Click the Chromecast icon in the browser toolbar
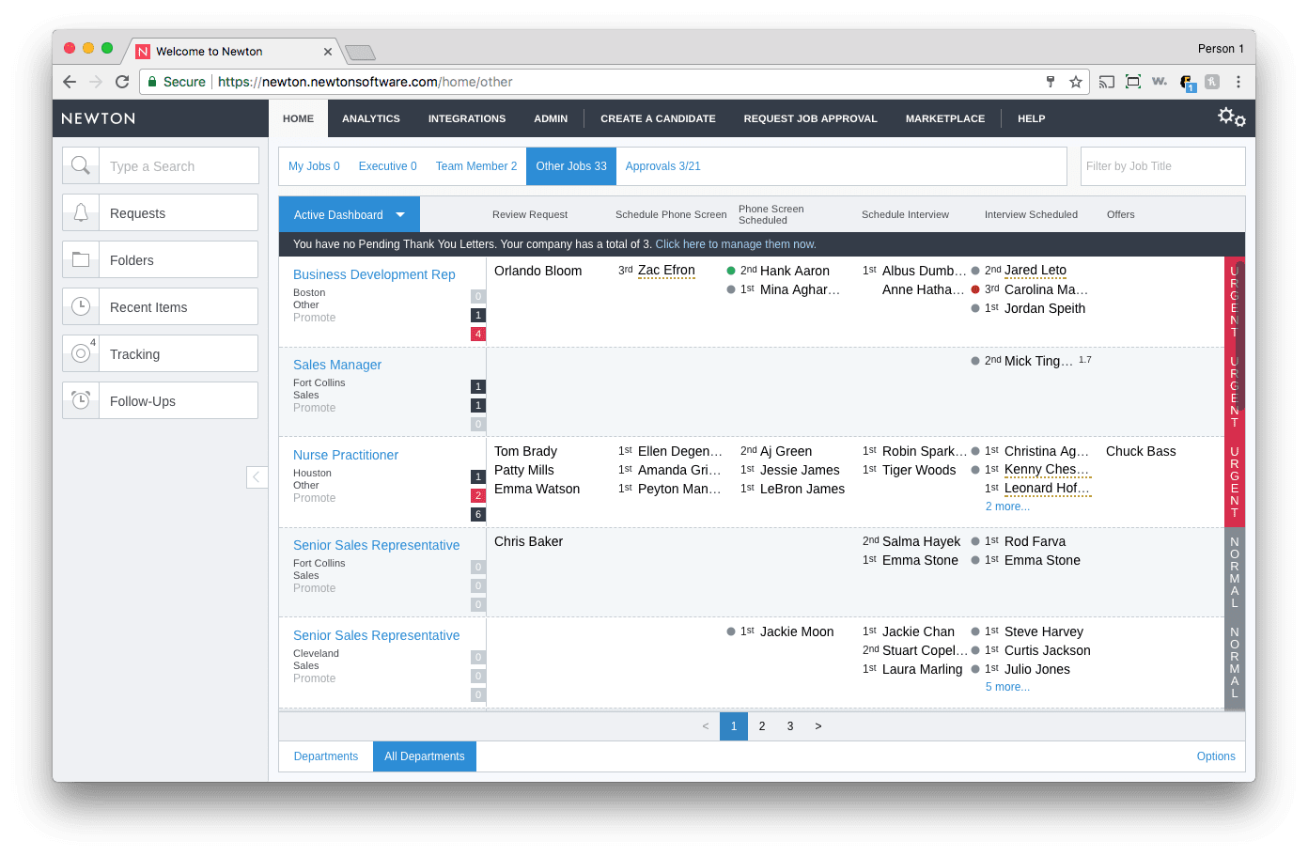This screenshot has height=857, width=1308. (x=1107, y=82)
